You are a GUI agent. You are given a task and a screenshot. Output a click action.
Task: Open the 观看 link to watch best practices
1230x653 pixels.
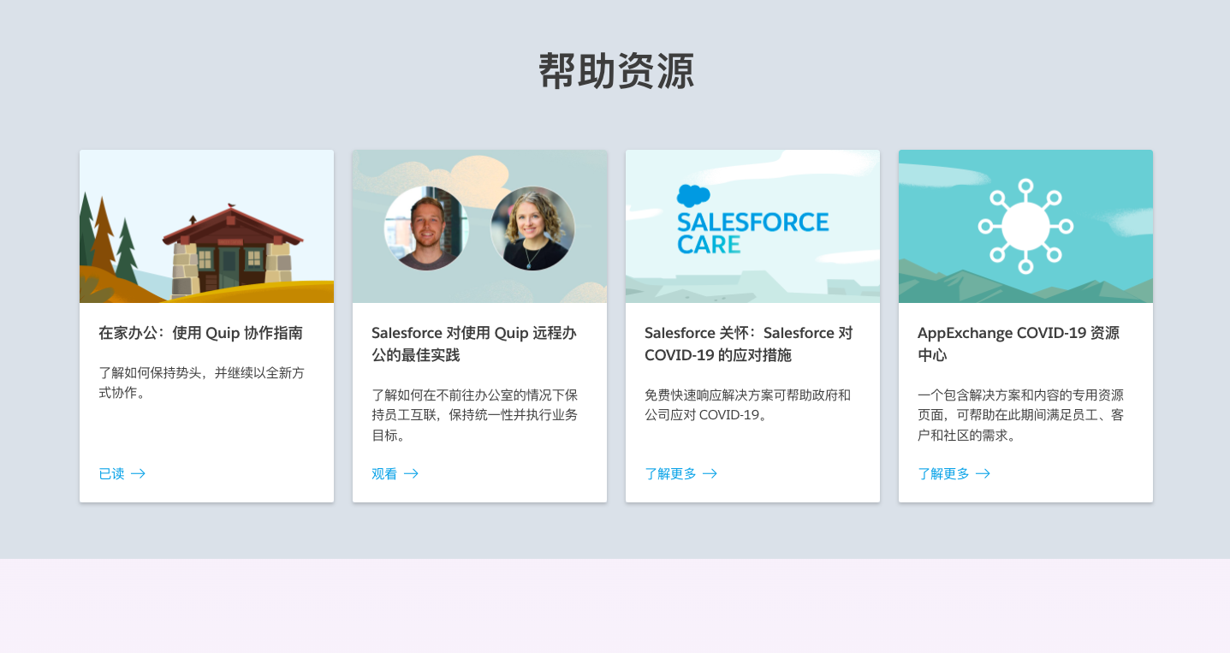[x=384, y=473]
